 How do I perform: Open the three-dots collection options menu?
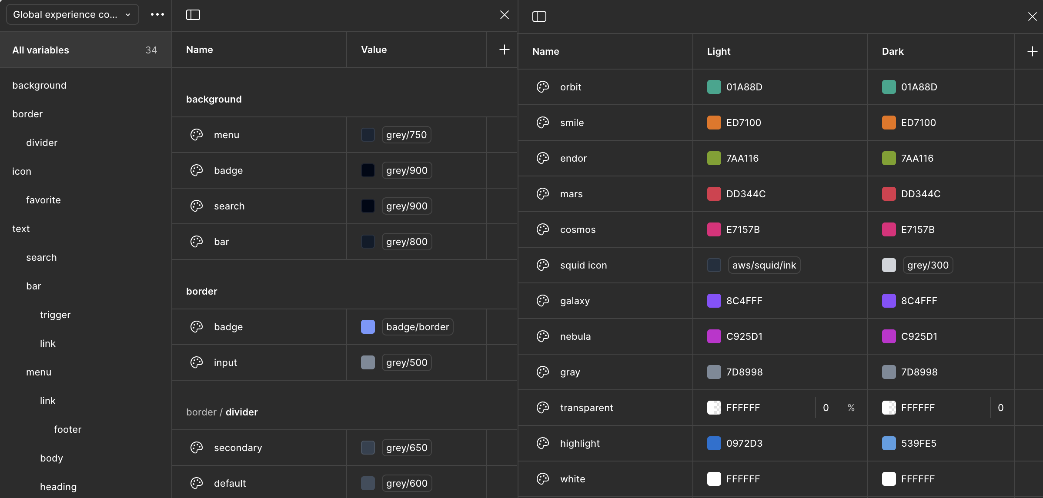tap(157, 14)
